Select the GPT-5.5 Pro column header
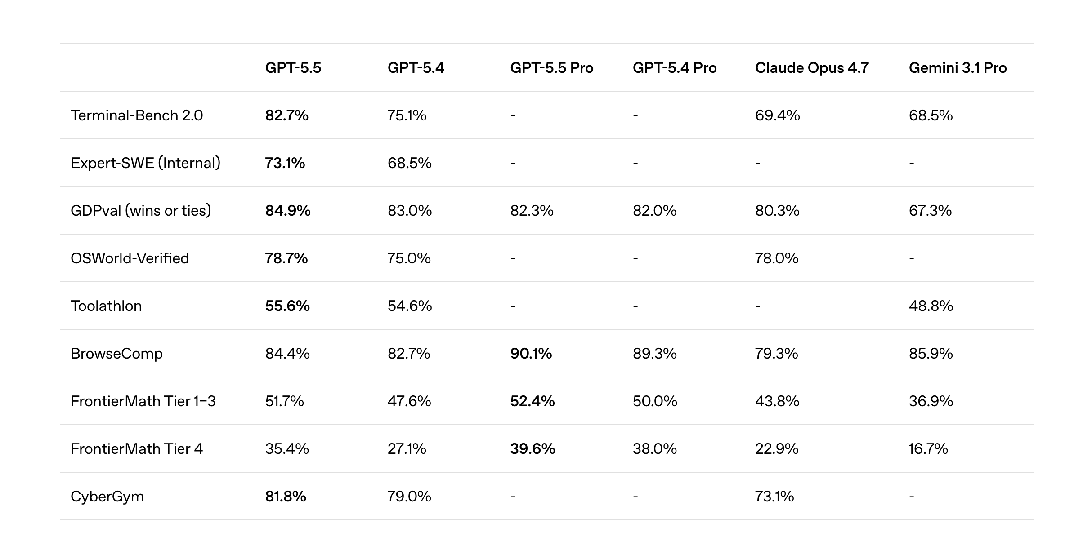This screenshot has height=550, width=1083. [x=551, y=68]
